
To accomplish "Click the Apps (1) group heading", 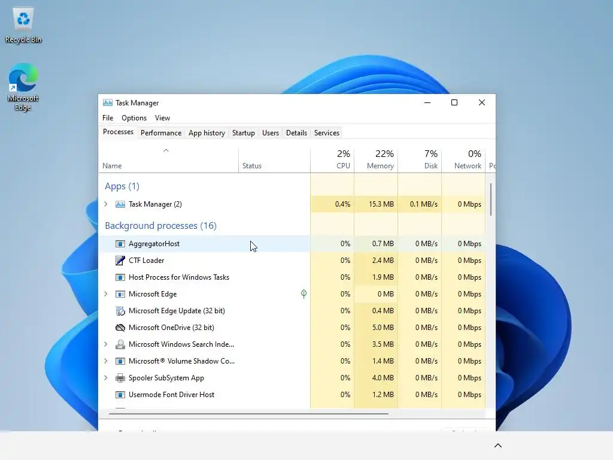I will [122, 186].
